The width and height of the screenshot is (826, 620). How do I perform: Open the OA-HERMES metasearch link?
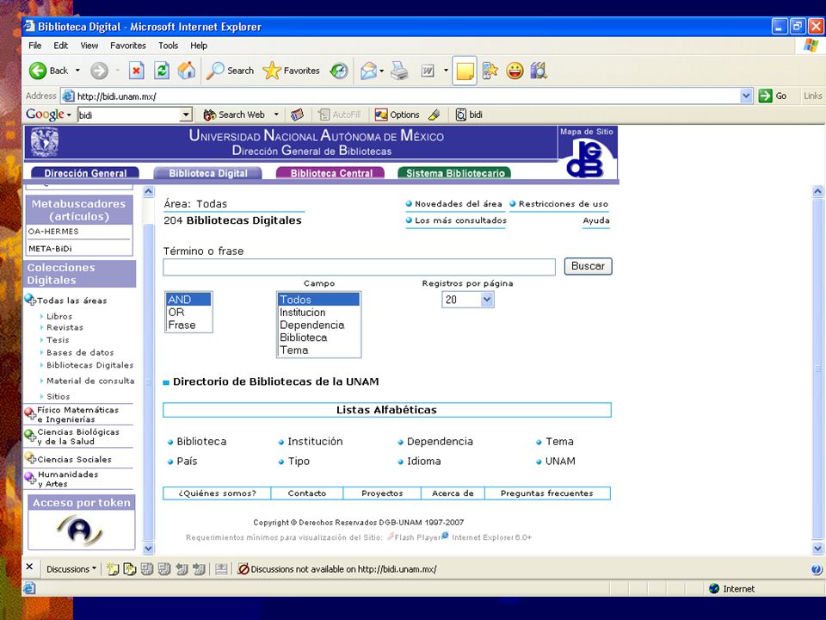53,232
